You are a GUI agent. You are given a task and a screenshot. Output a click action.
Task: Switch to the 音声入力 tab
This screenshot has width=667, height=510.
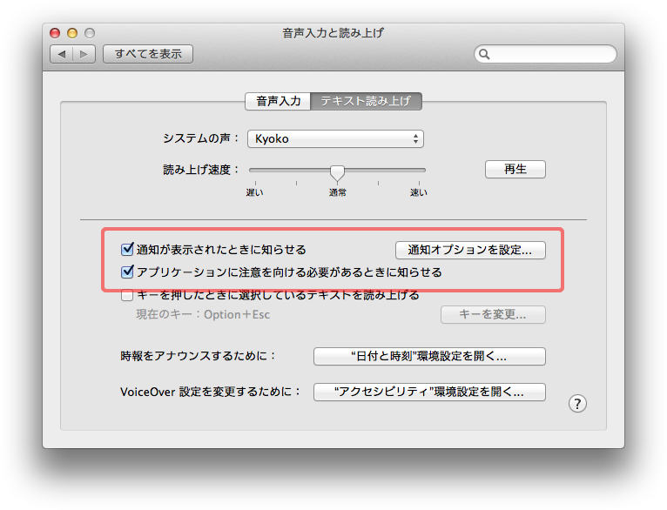(x=278, y=101)
